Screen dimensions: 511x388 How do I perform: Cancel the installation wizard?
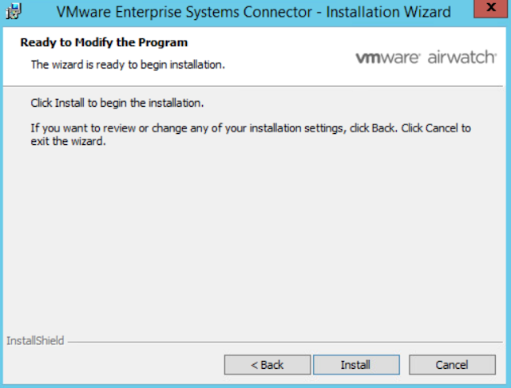tap(452, 365)
